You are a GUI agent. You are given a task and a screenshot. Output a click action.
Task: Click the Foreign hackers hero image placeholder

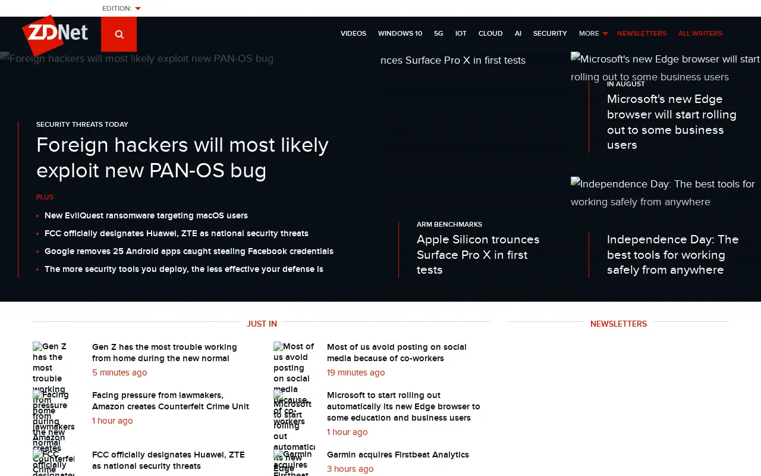tap(137, 58)
